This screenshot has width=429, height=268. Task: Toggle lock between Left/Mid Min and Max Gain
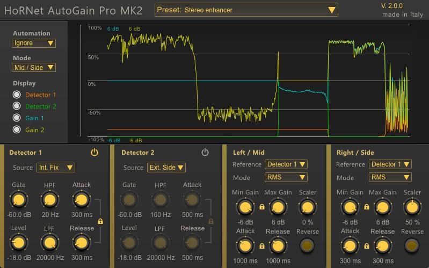point(262,207)
